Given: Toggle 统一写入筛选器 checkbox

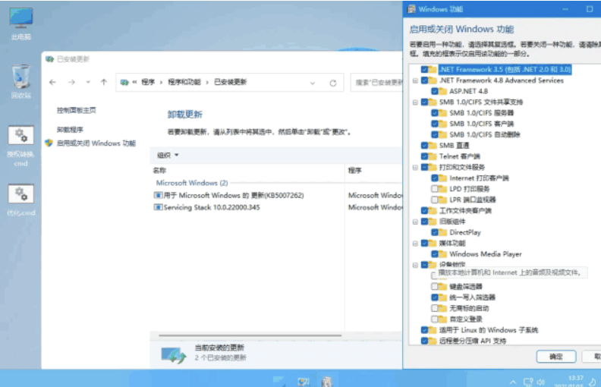Looking at the screenshot, I should [435, 297].
